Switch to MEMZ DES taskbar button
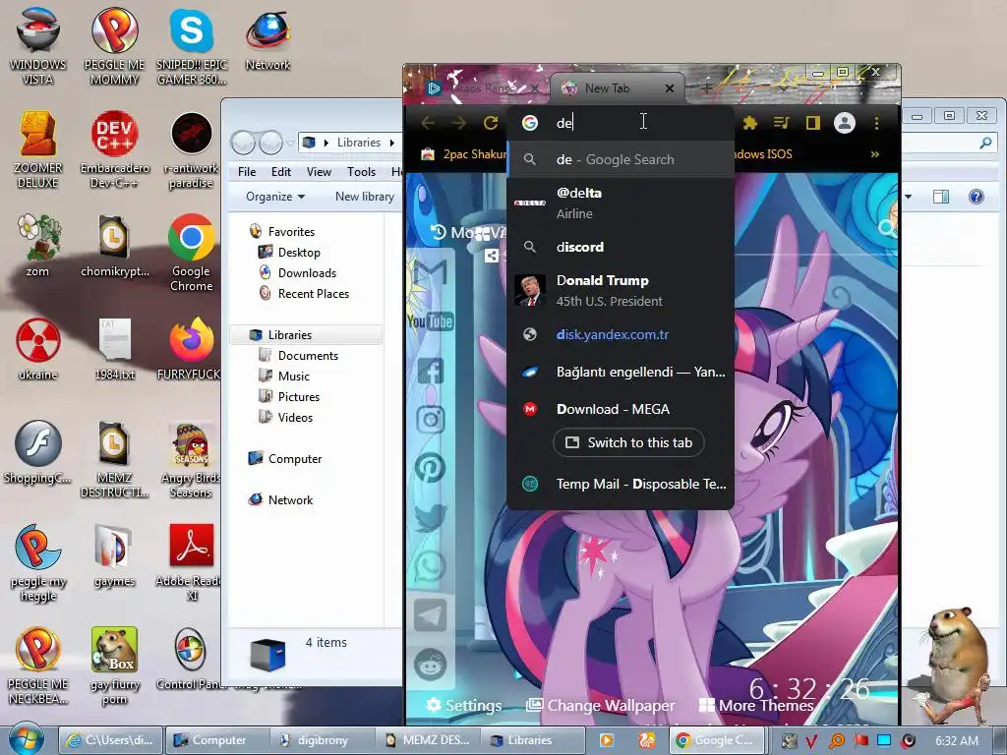 (x=429, y=740)
